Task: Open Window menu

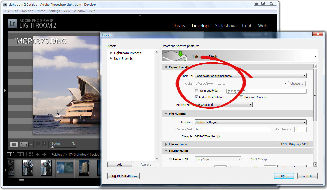Action: point(79,11)
